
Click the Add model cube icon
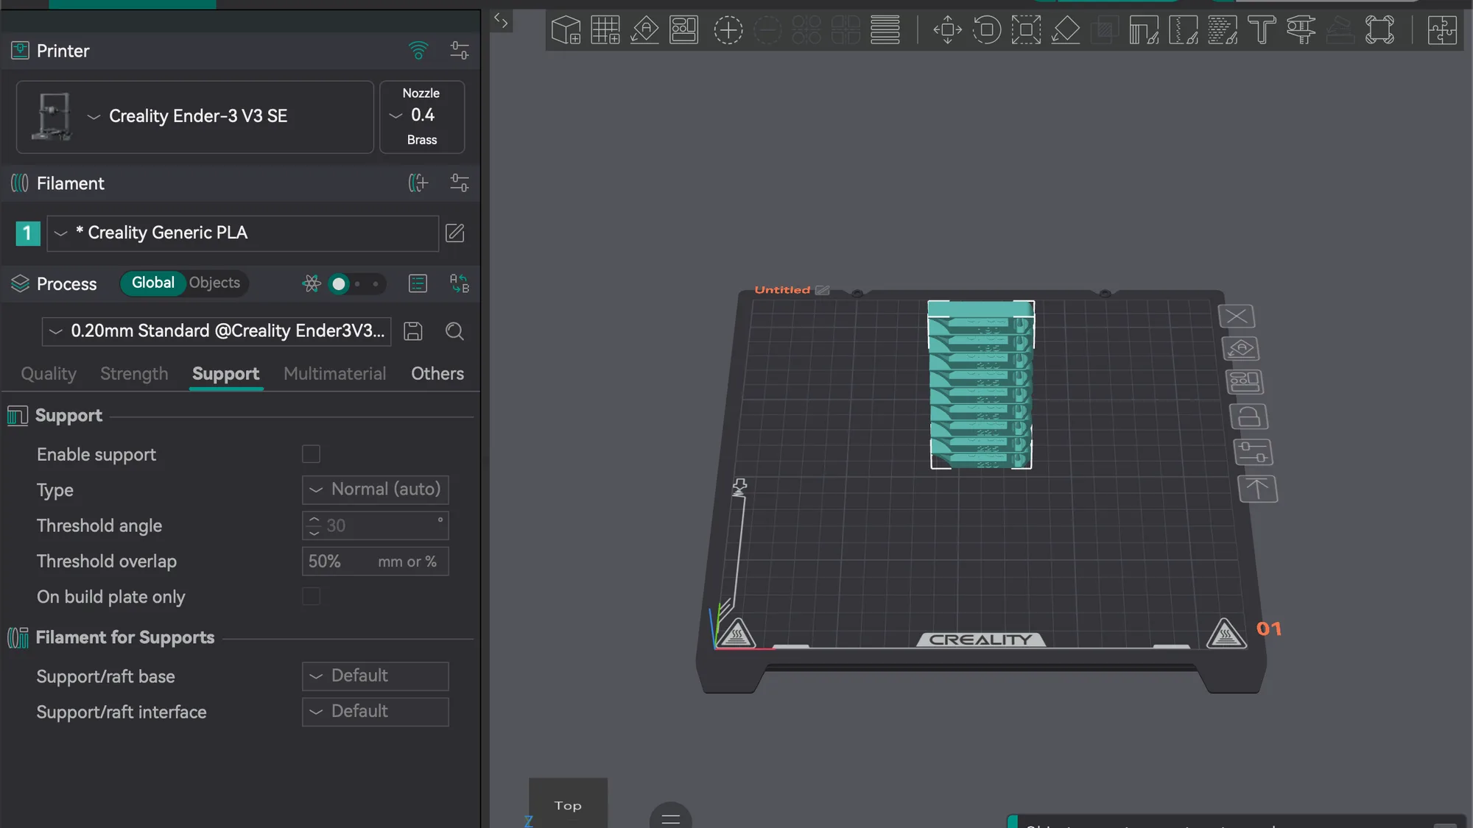point(566,30)
